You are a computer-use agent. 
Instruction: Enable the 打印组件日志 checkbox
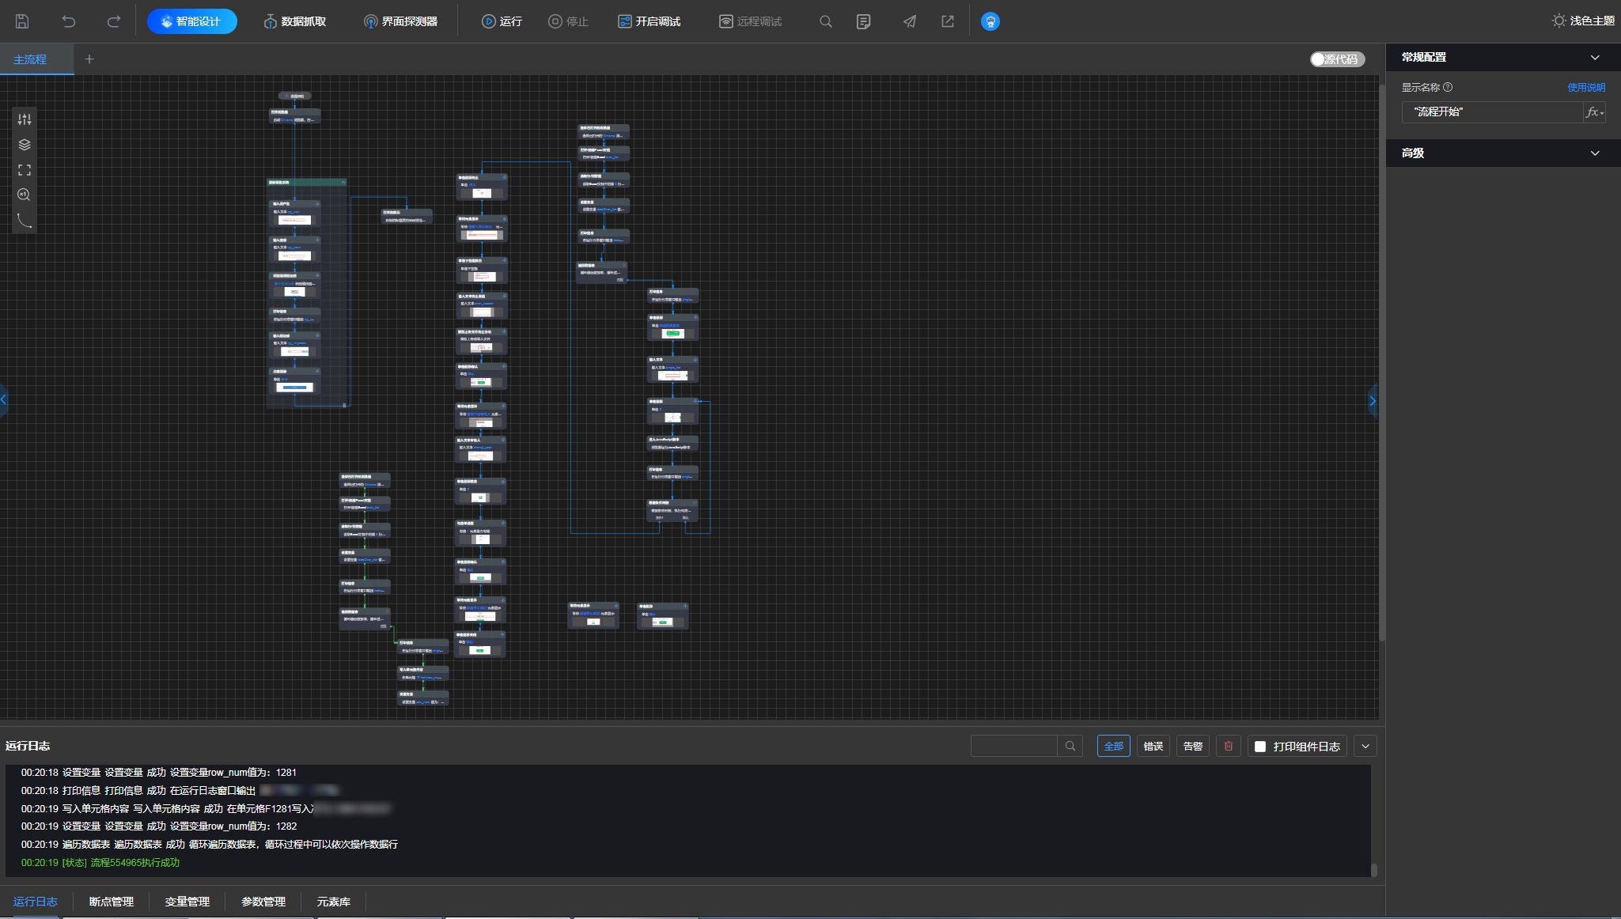click(1260, 746)
